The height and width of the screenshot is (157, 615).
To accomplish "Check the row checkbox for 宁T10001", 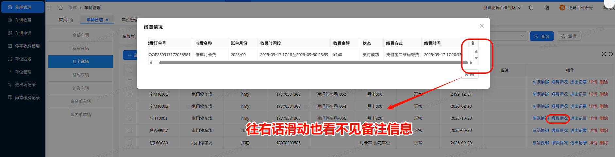I will tap(130, 118).
